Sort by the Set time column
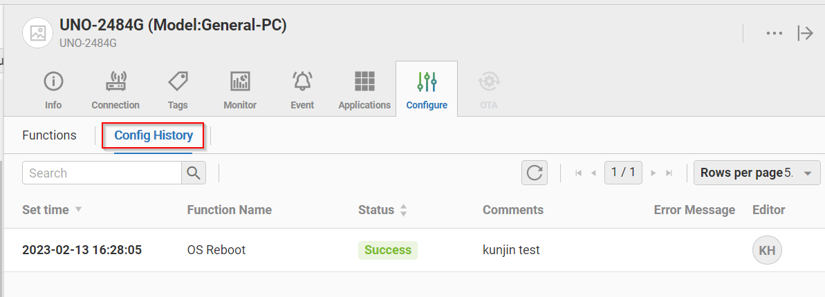 (52, 210)
